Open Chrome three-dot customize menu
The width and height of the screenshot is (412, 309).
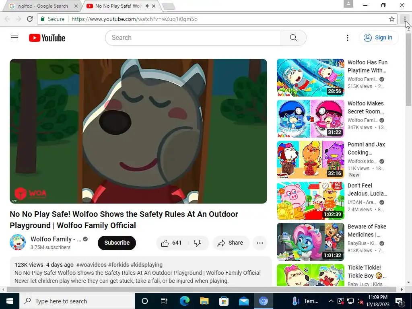click(405, 19)
